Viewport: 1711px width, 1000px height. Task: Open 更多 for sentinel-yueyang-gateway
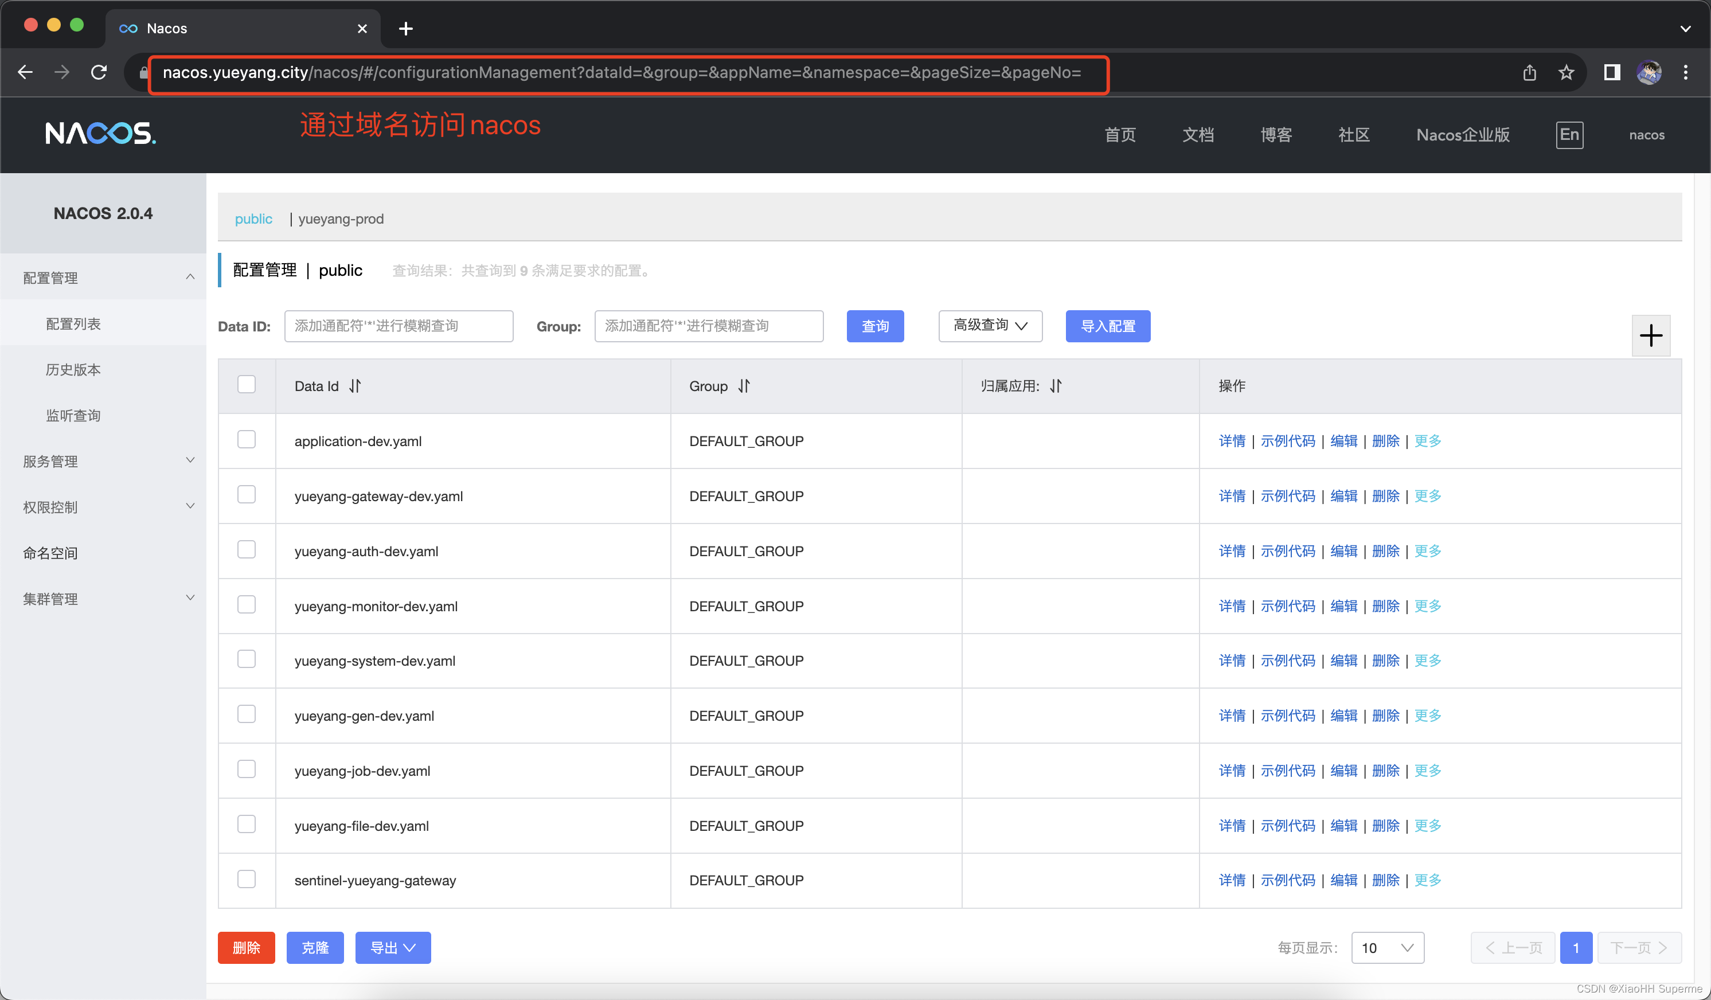coord(1427,881)
